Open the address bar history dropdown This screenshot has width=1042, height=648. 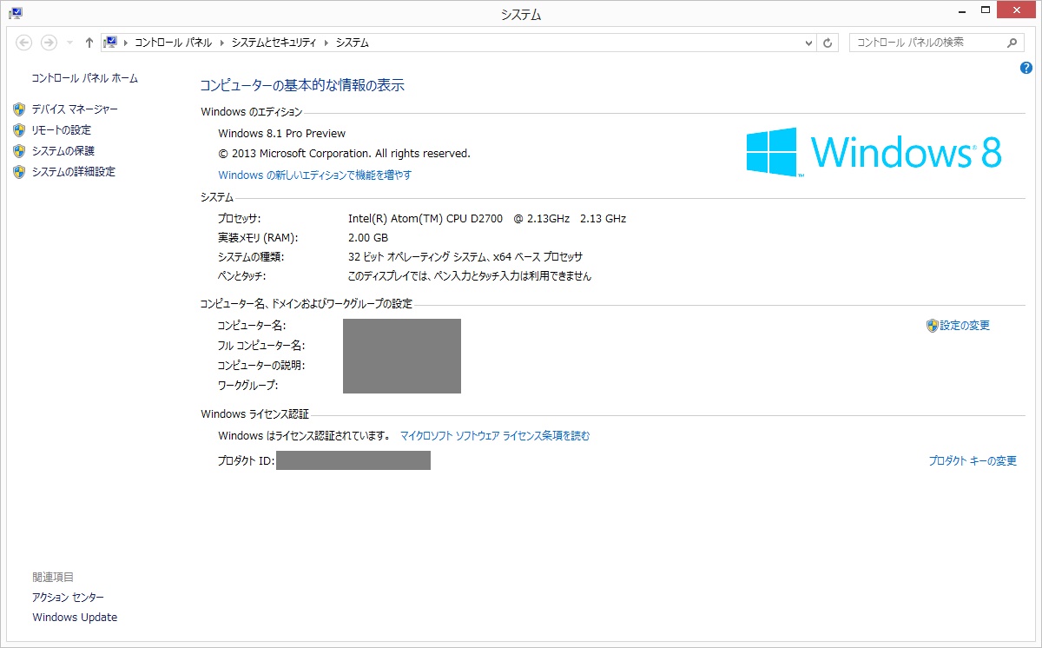808,43
